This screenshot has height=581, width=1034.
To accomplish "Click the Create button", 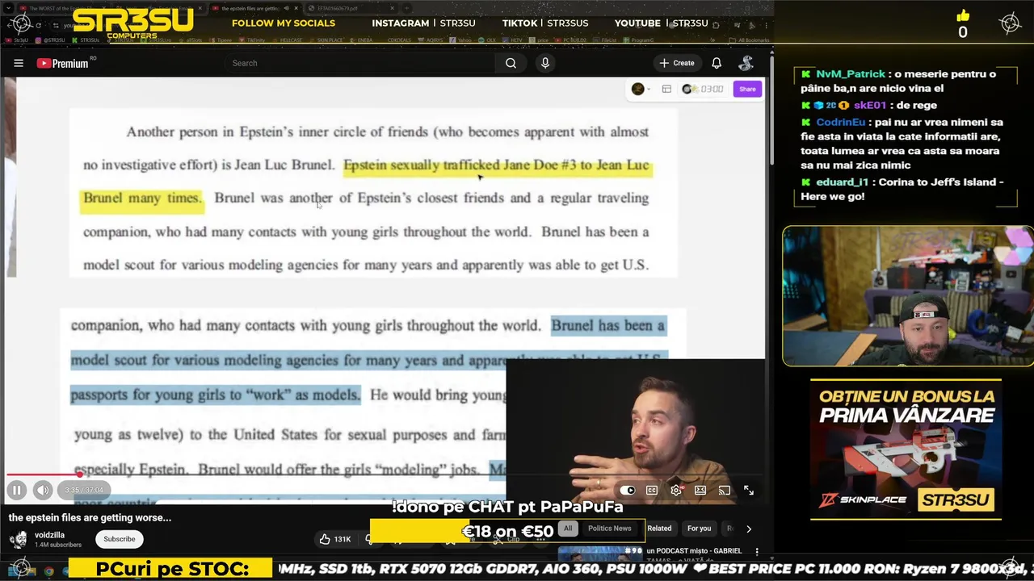I will coord(677,63).
